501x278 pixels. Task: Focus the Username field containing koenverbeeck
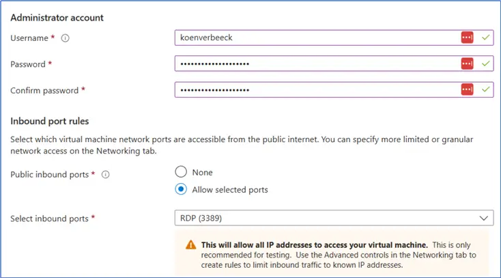(x=314, y=38)
